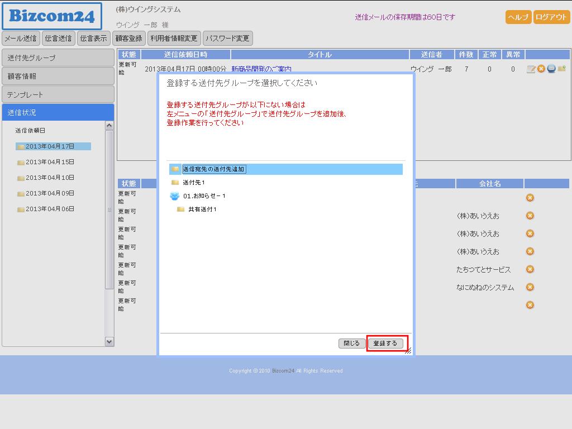Expand the テンプレート sidebar section
This screenshot has width=572, height=429.
(x=58, y=94)
